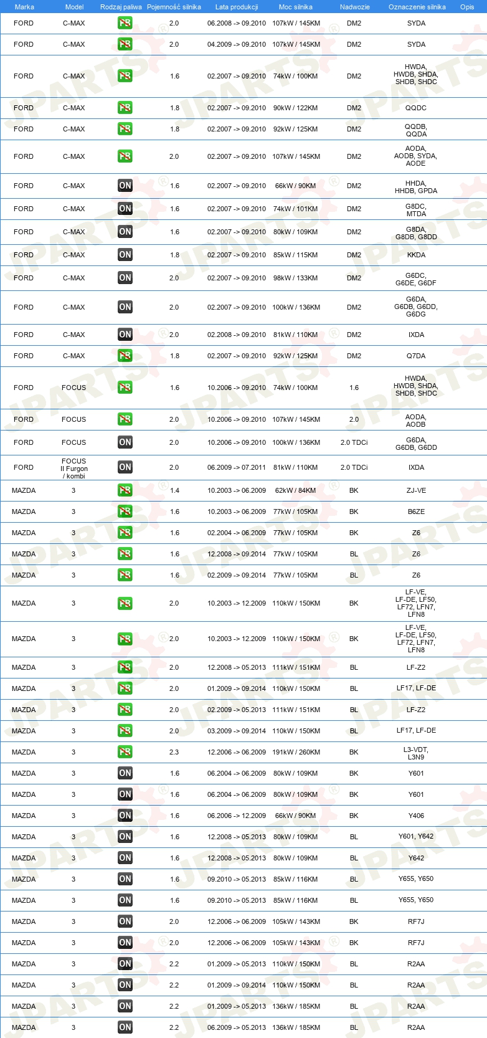487x1038 pixels.
Task: Click petrol icon in the FOCUS 1.6 HWDA row
Action: [125, 388]
